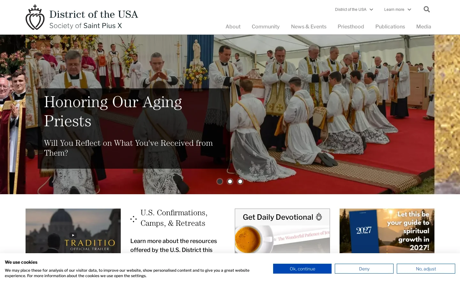Open the Get Daily Devotional banner
Viewport: 460px width, 287px height.
pyautogui.click(x=282, y=231)
